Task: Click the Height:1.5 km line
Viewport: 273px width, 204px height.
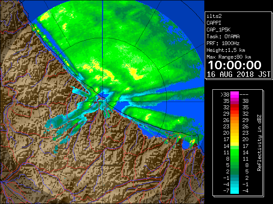Action: tap(226, 50)
